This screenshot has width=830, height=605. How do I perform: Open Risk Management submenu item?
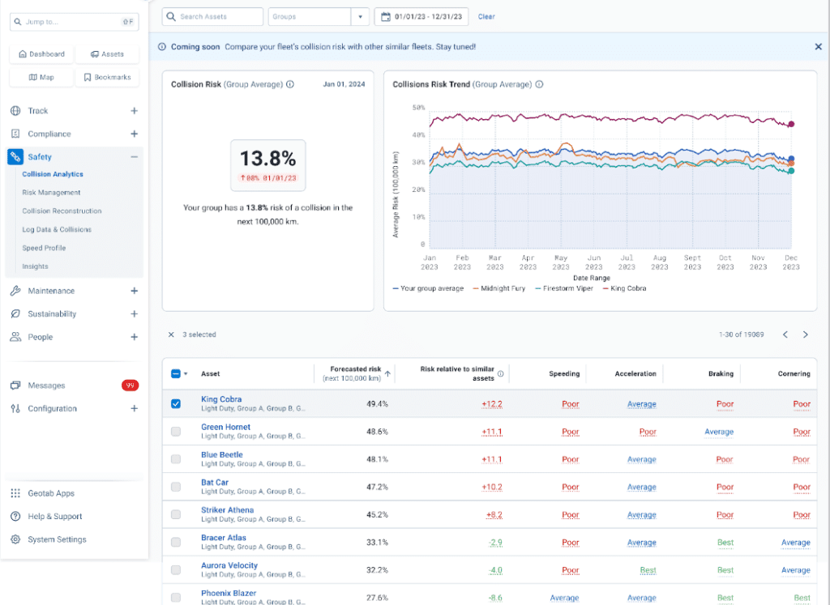[x=51, y=193]
